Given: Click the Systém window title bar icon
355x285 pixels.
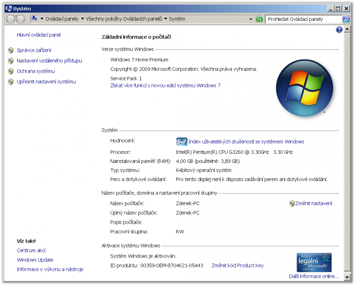Looking at the screenshot, I should click(9, 9).
